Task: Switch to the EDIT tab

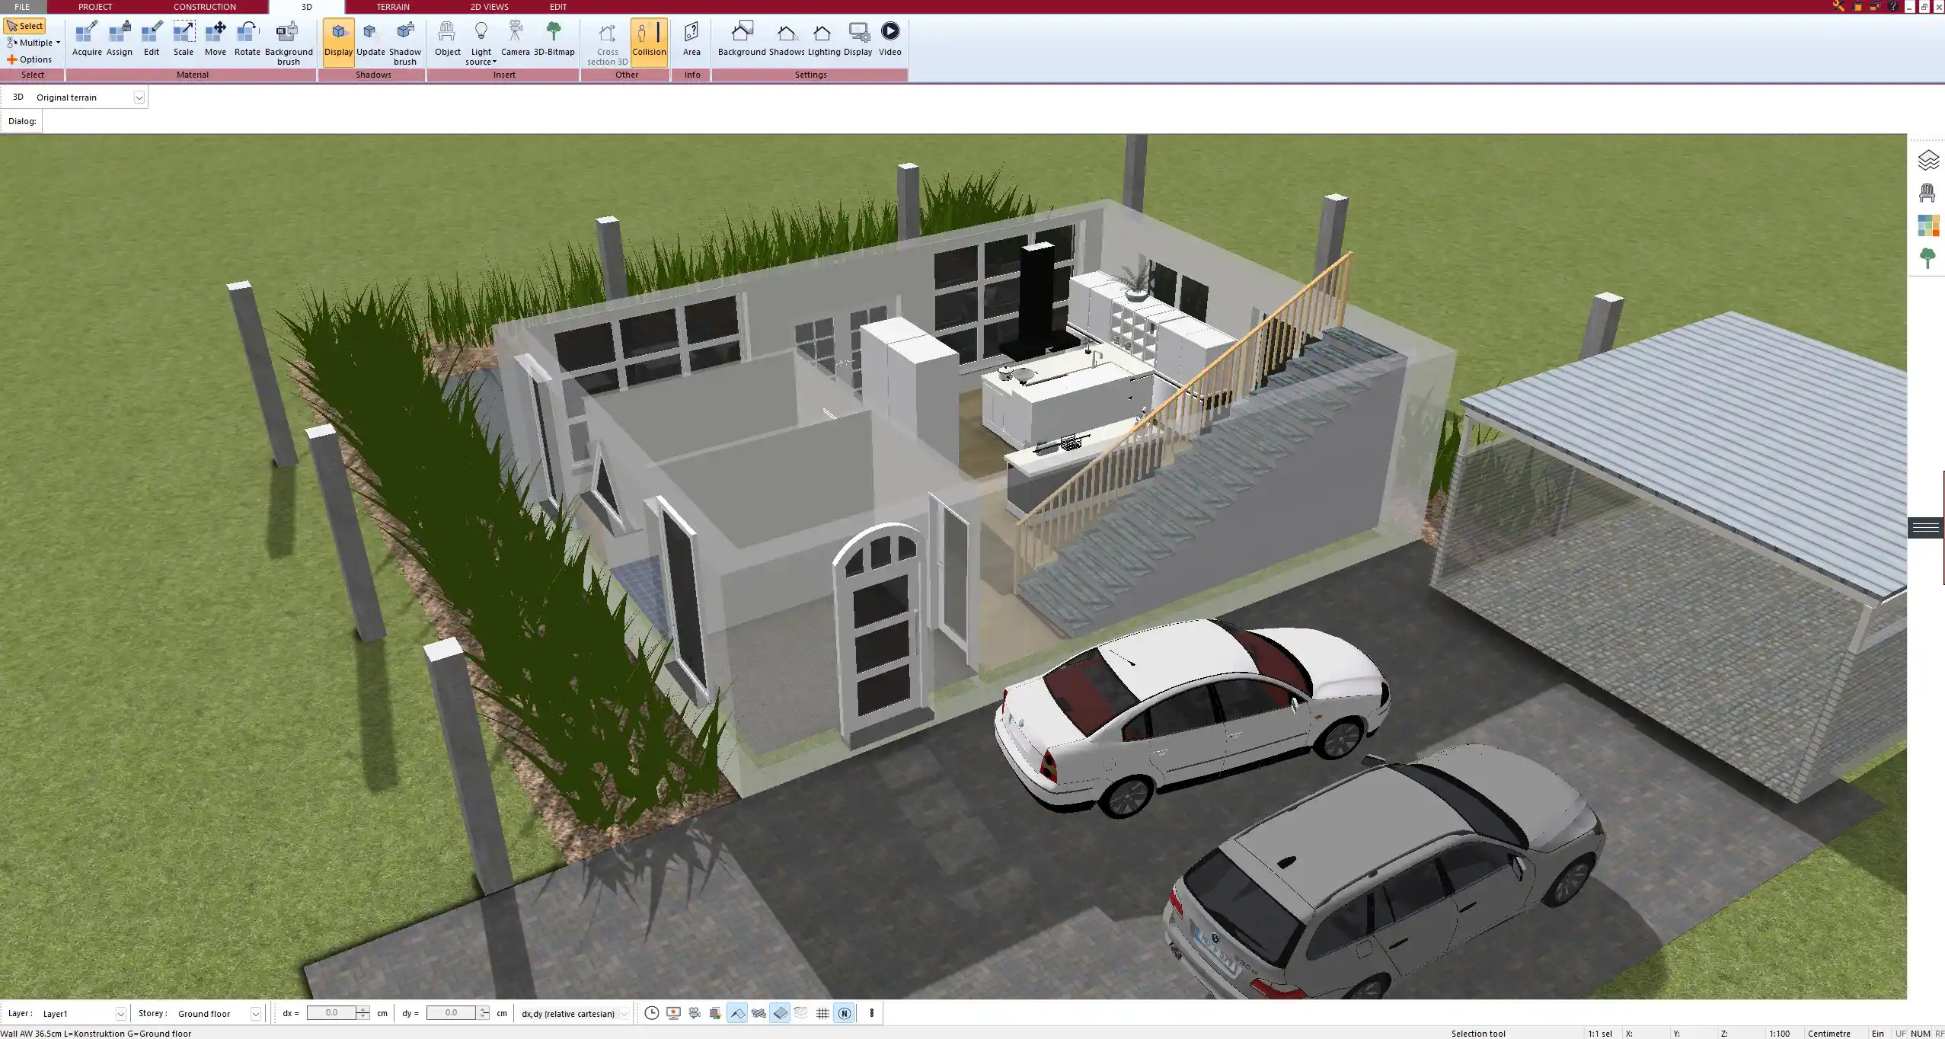Action: pyautogui.click(x=558, y=7)
